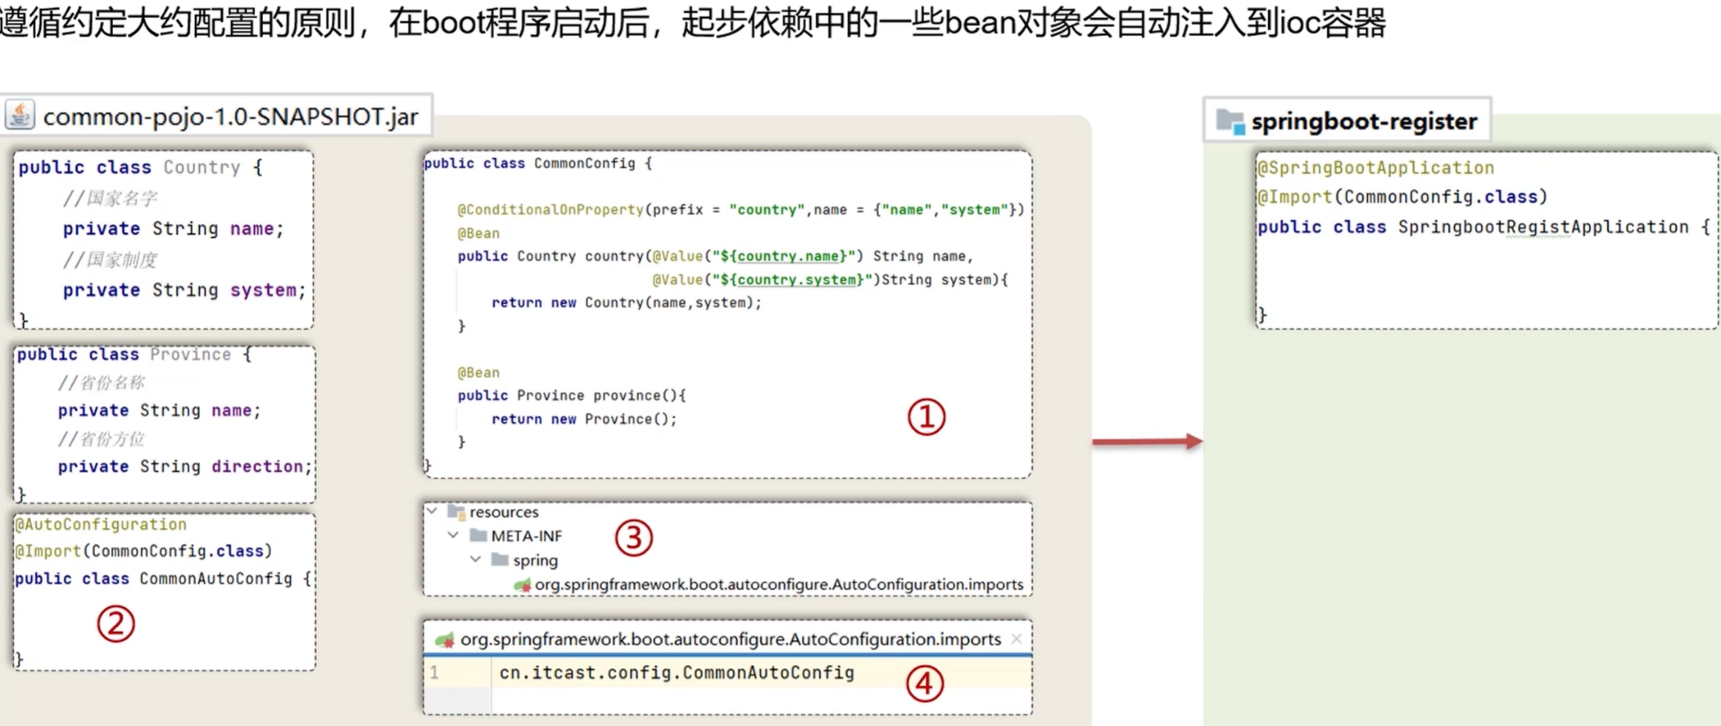Click the circled number 3 marker
The height and width of the screenshot is (726, 1721).
point(634,538)
